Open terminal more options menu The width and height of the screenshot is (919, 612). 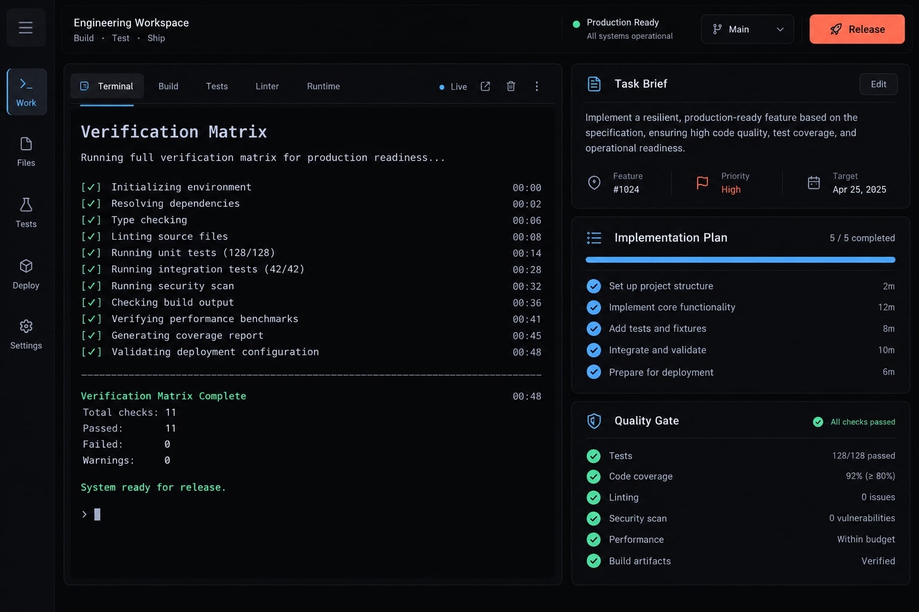(x=537, y=87)
